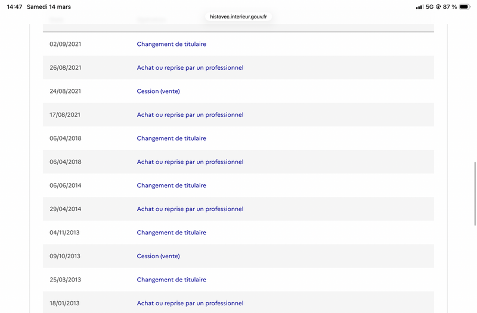Tap the histovec.interieur.gouv.fr address bar
The image size is (477, 313).
[238, 17]
